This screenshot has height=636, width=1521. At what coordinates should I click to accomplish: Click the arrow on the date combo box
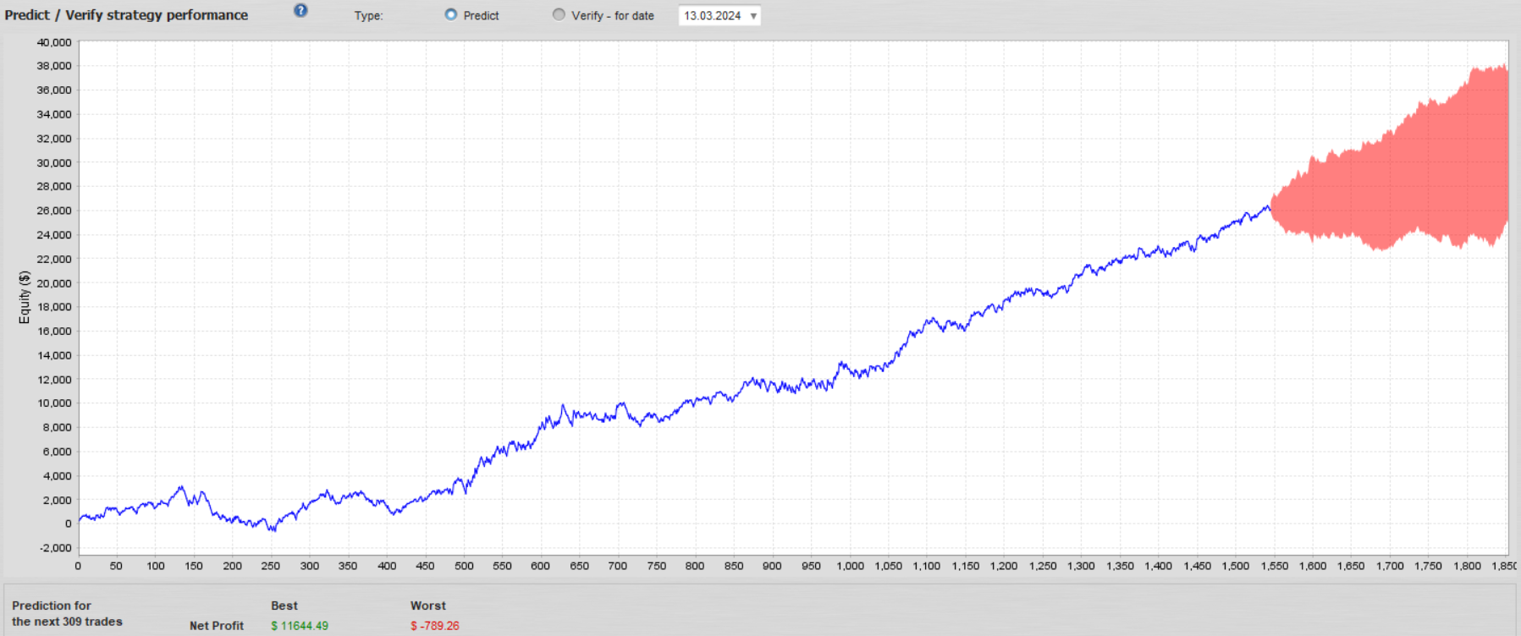753,16
